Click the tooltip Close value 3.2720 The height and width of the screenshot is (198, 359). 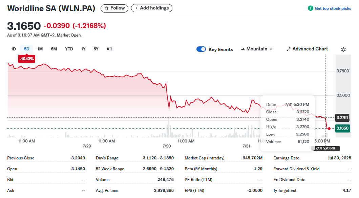click(x=303, y=112)
